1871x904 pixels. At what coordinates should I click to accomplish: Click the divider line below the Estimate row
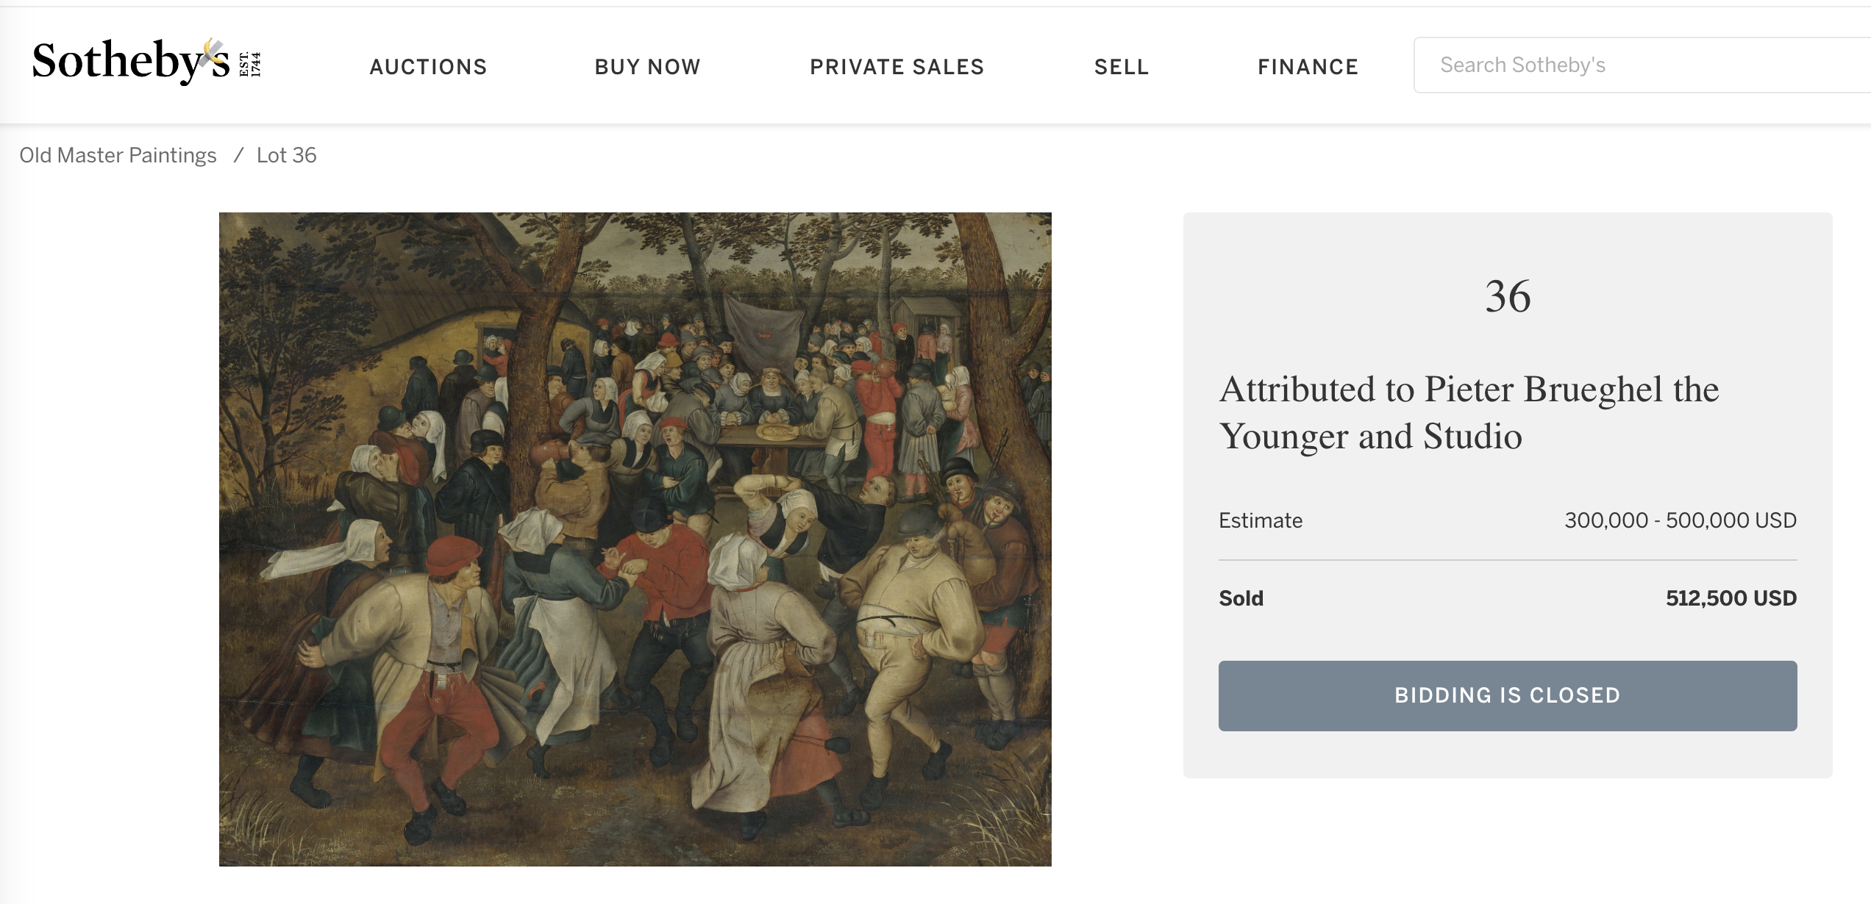coord(1508,560)
